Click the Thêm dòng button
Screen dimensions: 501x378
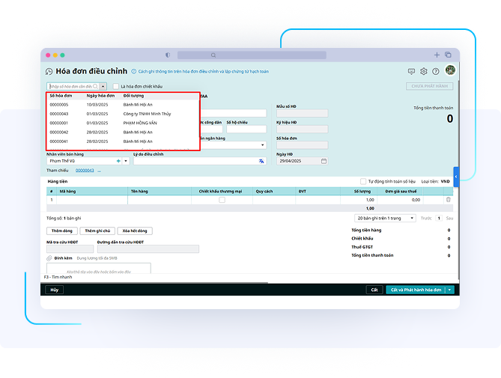pyautogui.click(x=61, y=231)
